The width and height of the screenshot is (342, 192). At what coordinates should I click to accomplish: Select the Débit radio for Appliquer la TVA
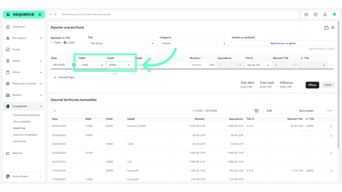(52, 43)
